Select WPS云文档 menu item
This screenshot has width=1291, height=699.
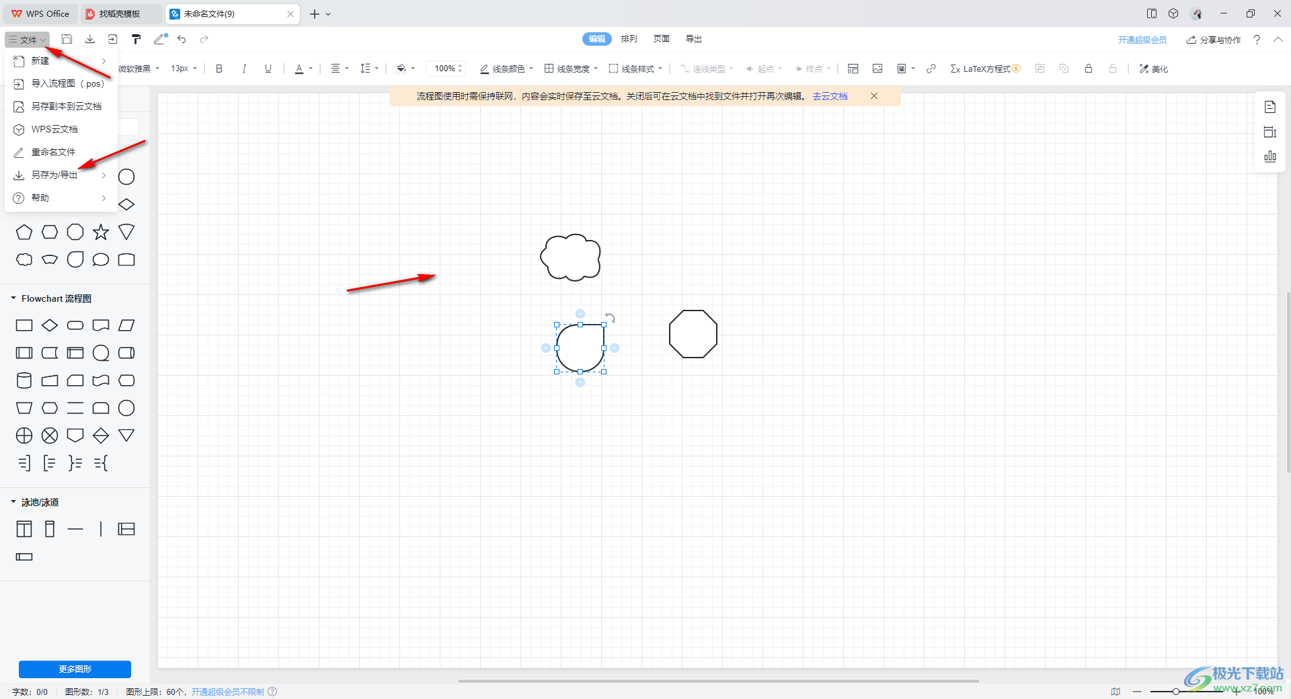click(x=61, y=129)
